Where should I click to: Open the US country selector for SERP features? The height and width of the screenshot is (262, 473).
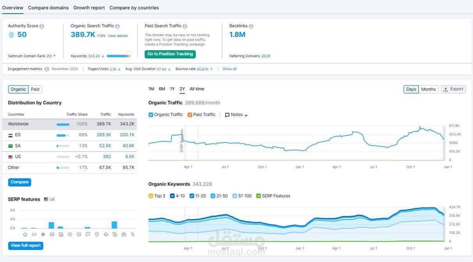49,199
